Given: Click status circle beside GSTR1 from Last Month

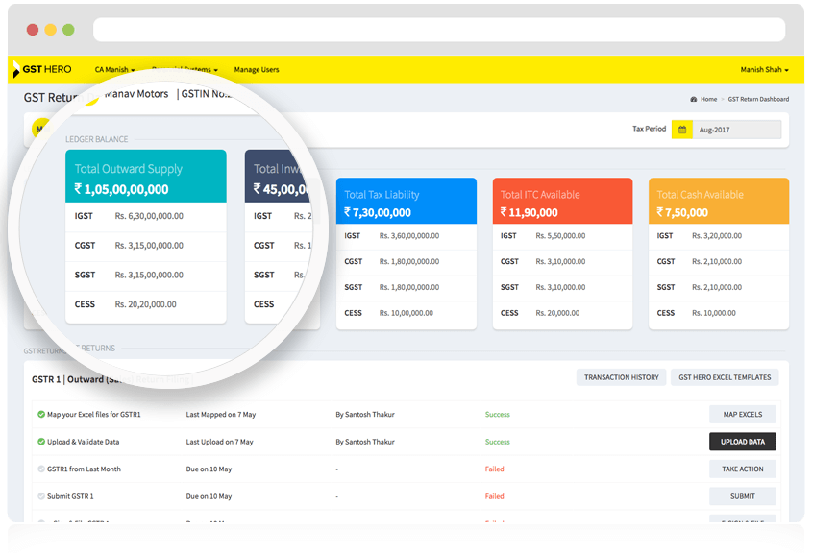Looking at the screenshot, I should click(41, 469).
